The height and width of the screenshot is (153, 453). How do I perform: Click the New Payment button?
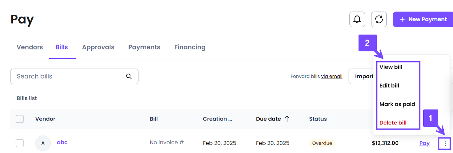(x=423, y=19)
